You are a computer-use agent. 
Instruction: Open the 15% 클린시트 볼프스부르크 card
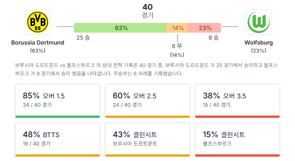point(237,140)
